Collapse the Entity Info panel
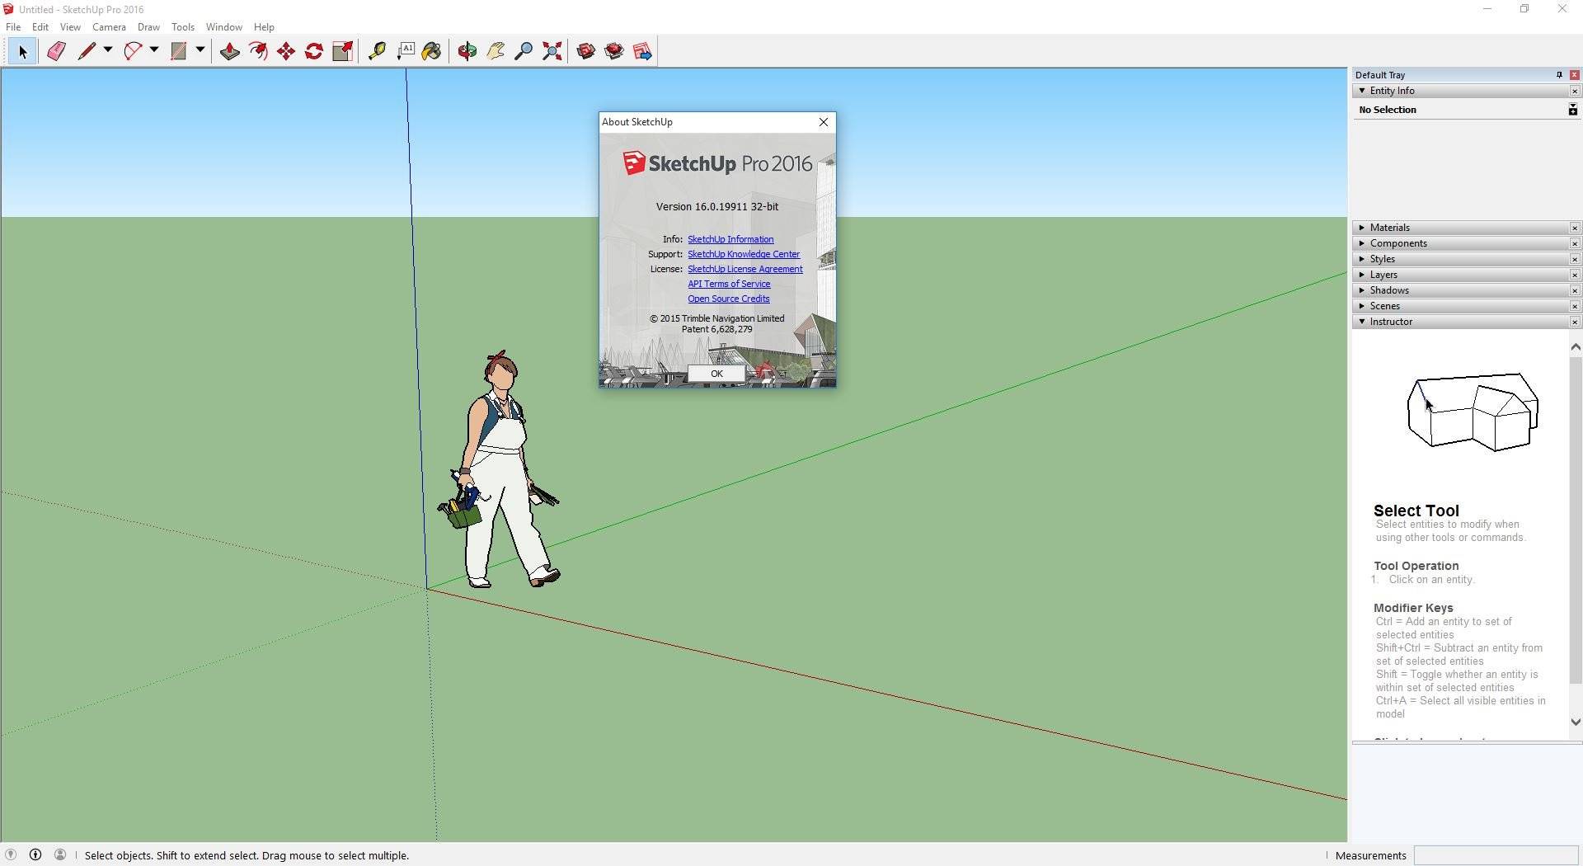This screenshot has width=1583, height=866. (1361, 91)
